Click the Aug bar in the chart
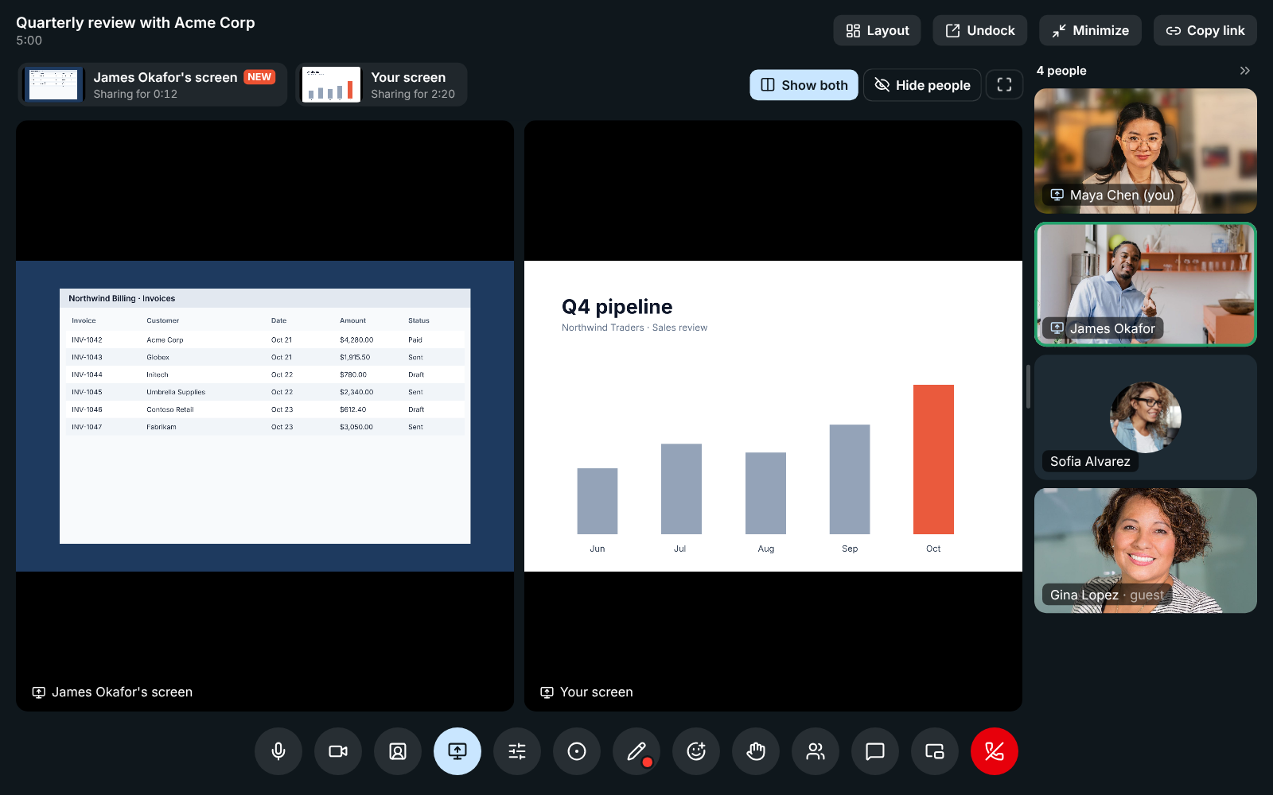 click(x=765, y=493)
